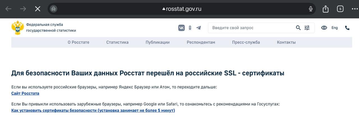359x139 pixels.
Task: Tap the browser share icon
Action: [x=325, y=9]
